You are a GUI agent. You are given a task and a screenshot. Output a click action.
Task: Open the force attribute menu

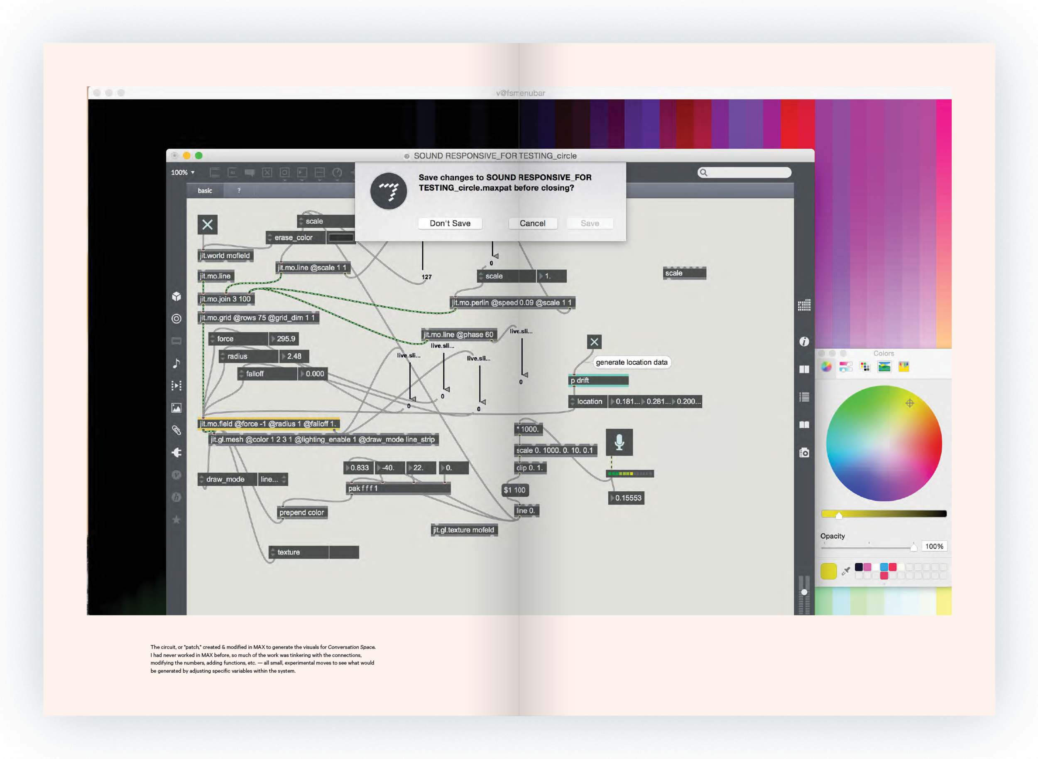(x=238, y=339)
